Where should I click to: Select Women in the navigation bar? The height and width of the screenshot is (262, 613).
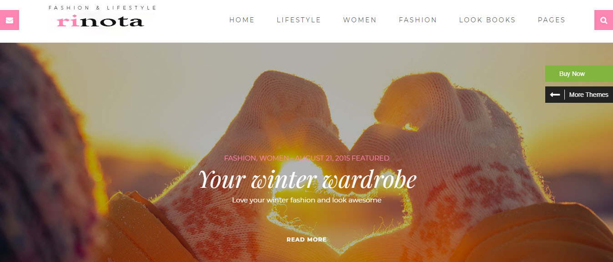point(360,20)
